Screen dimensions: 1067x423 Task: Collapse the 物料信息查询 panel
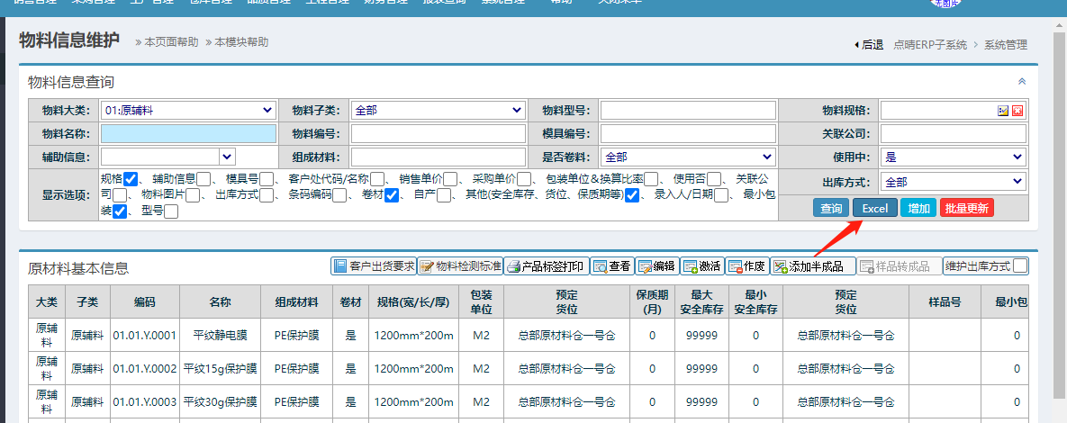click(x=1021, y=81)
